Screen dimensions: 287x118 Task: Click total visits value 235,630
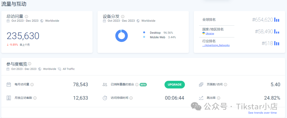[23, 36]
